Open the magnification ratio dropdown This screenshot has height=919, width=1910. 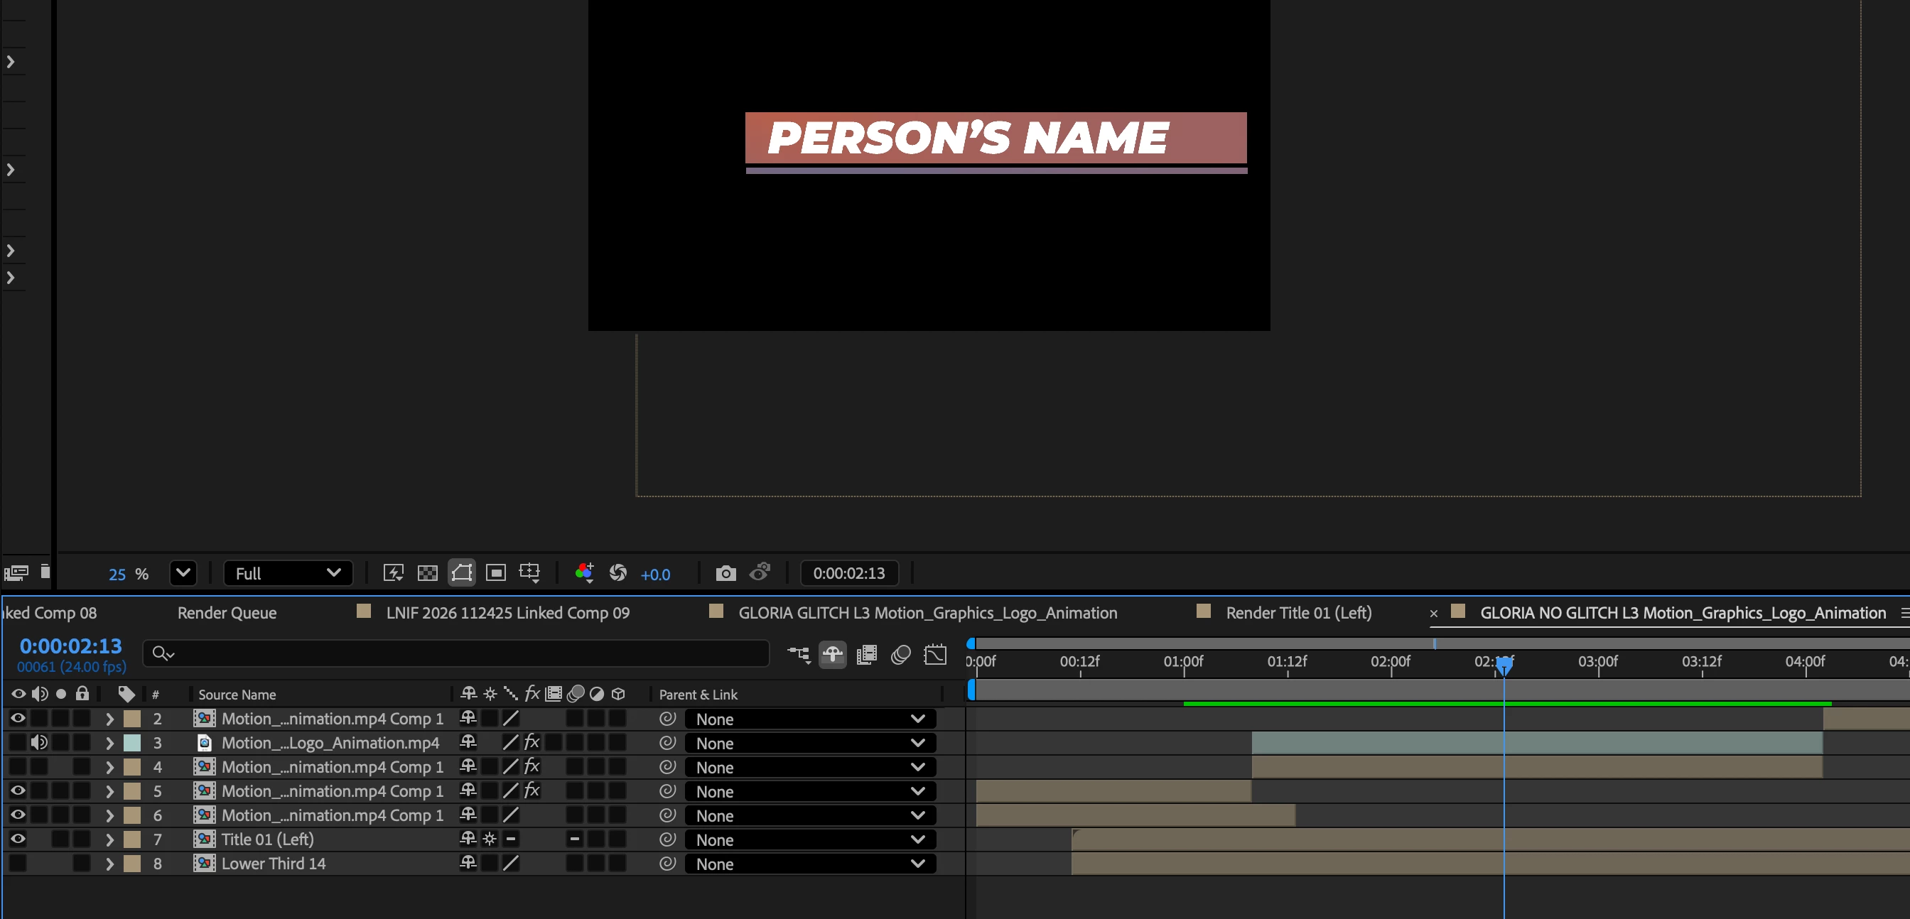coord(183,573)
